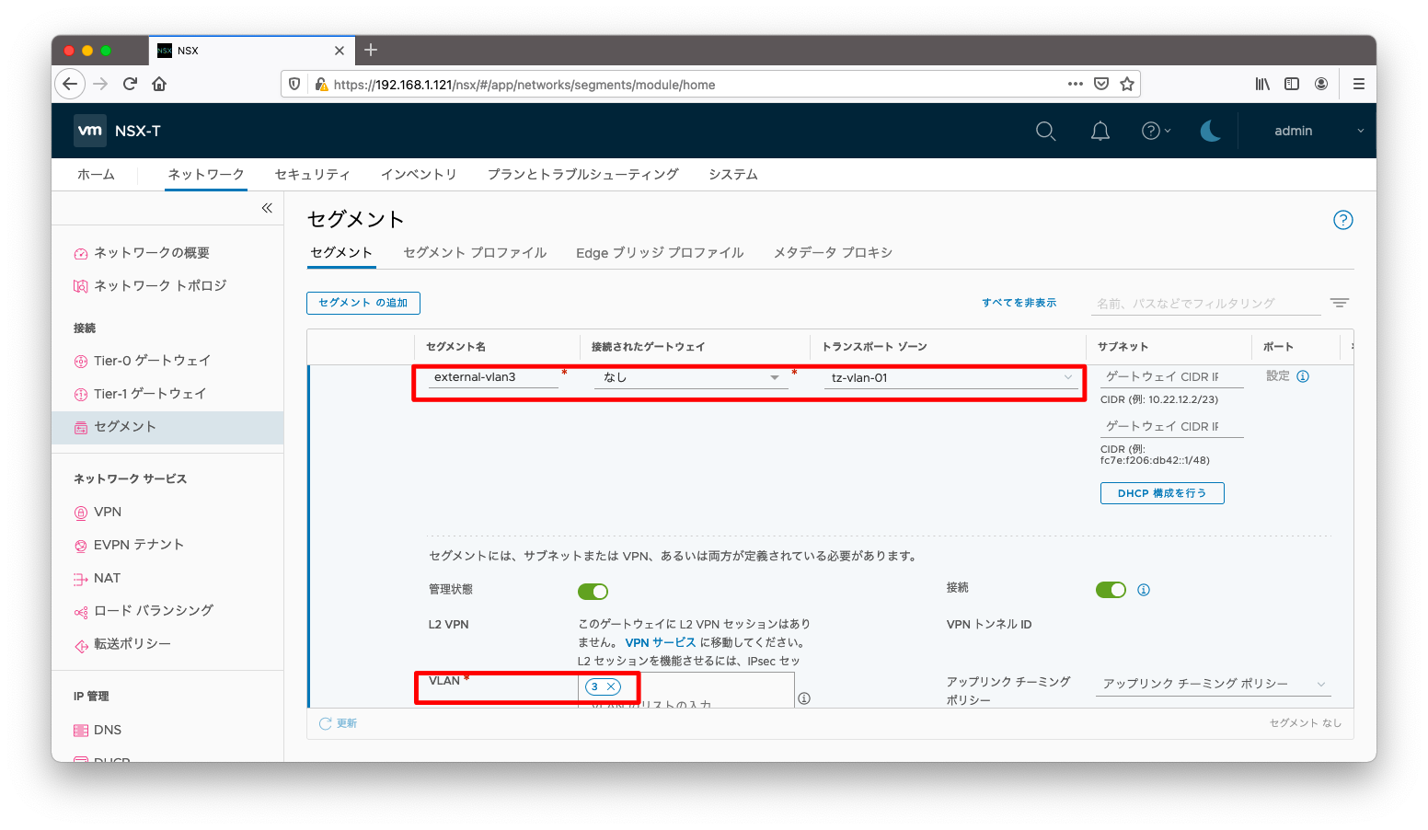Show Firefox sidebars icon

[x=1292, y=84]
